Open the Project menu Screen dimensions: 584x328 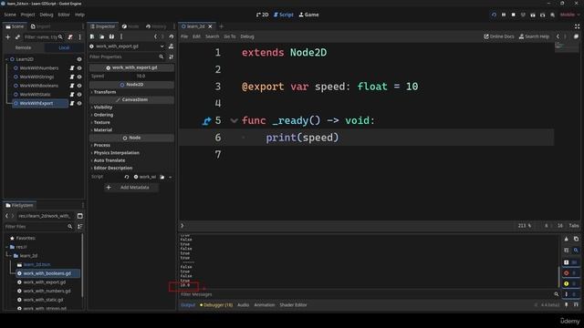(27, 15)
